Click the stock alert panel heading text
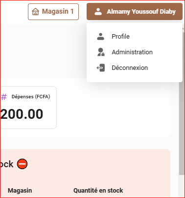Viewport: 185px width, 198px height. 7,164
